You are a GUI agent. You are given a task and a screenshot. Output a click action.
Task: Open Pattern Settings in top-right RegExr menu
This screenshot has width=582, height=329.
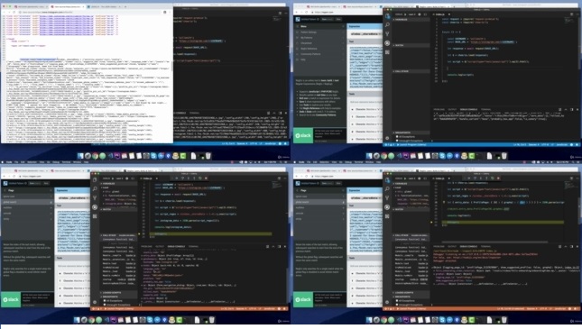tap(309, 32)
